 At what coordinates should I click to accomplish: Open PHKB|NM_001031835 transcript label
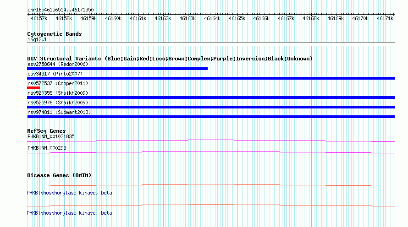(x=51, y=136)
